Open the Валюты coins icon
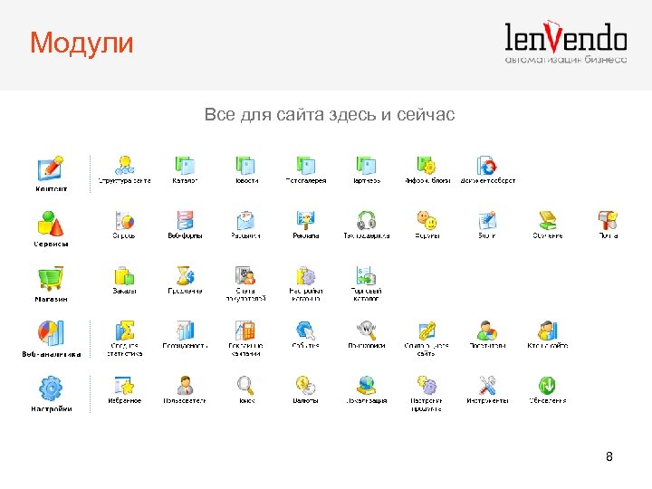Viewport: 652px width, 489px height. tap(306, 385)
